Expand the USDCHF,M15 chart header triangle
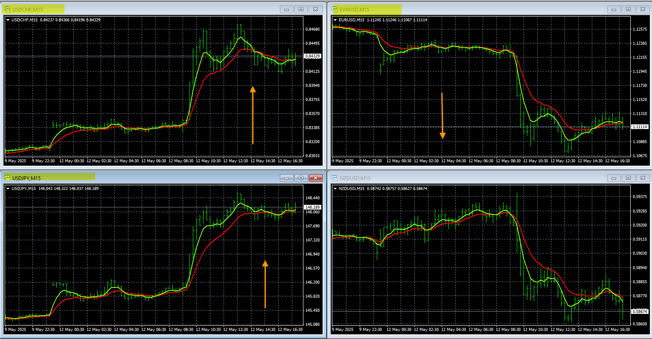 pyautogui.click(x=8, y=20)
